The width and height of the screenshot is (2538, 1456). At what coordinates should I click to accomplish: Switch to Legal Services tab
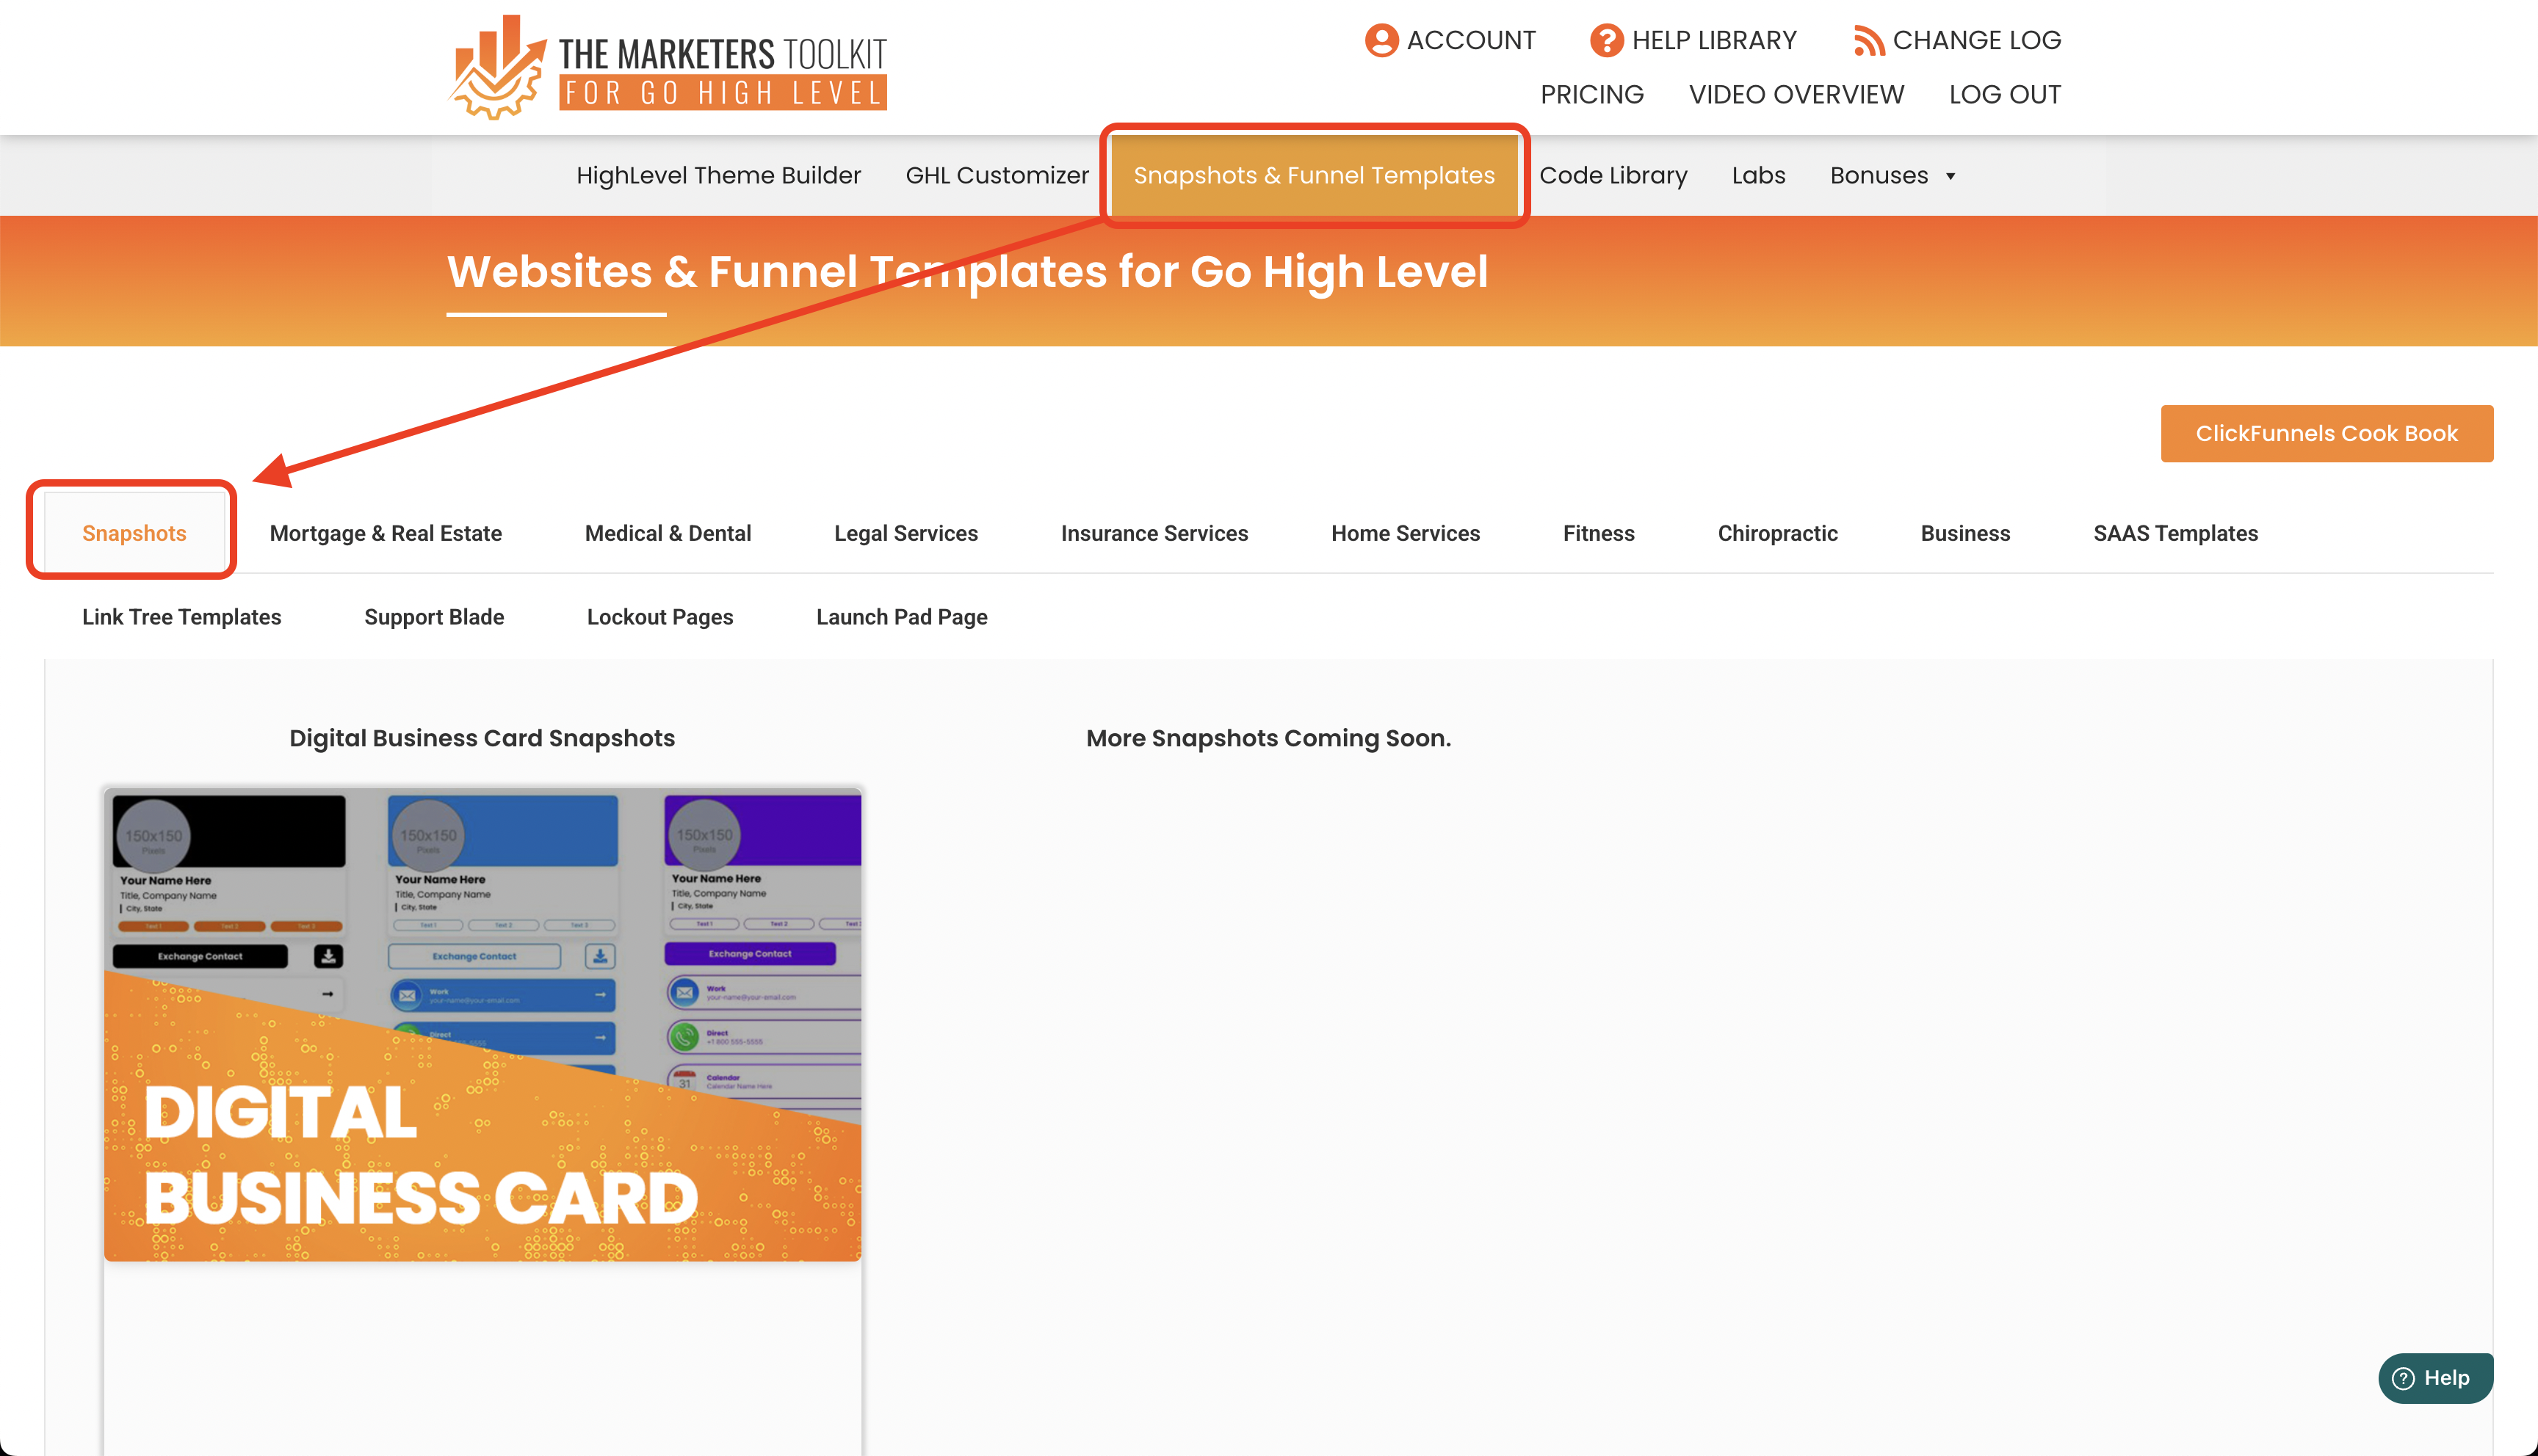pos(905,533)
